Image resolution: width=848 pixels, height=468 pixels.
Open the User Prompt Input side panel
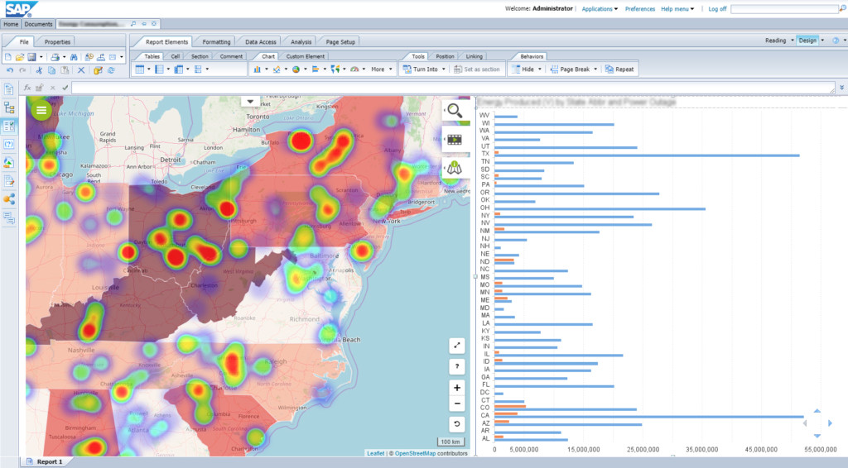[x=9, y=144]
